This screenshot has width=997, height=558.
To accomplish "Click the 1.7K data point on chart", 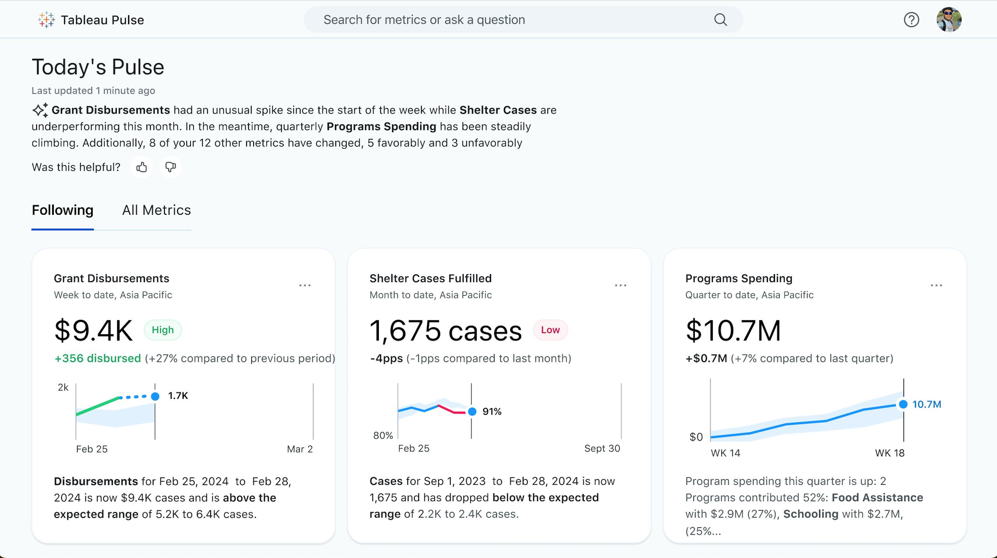I will click(x=155, y=397).
